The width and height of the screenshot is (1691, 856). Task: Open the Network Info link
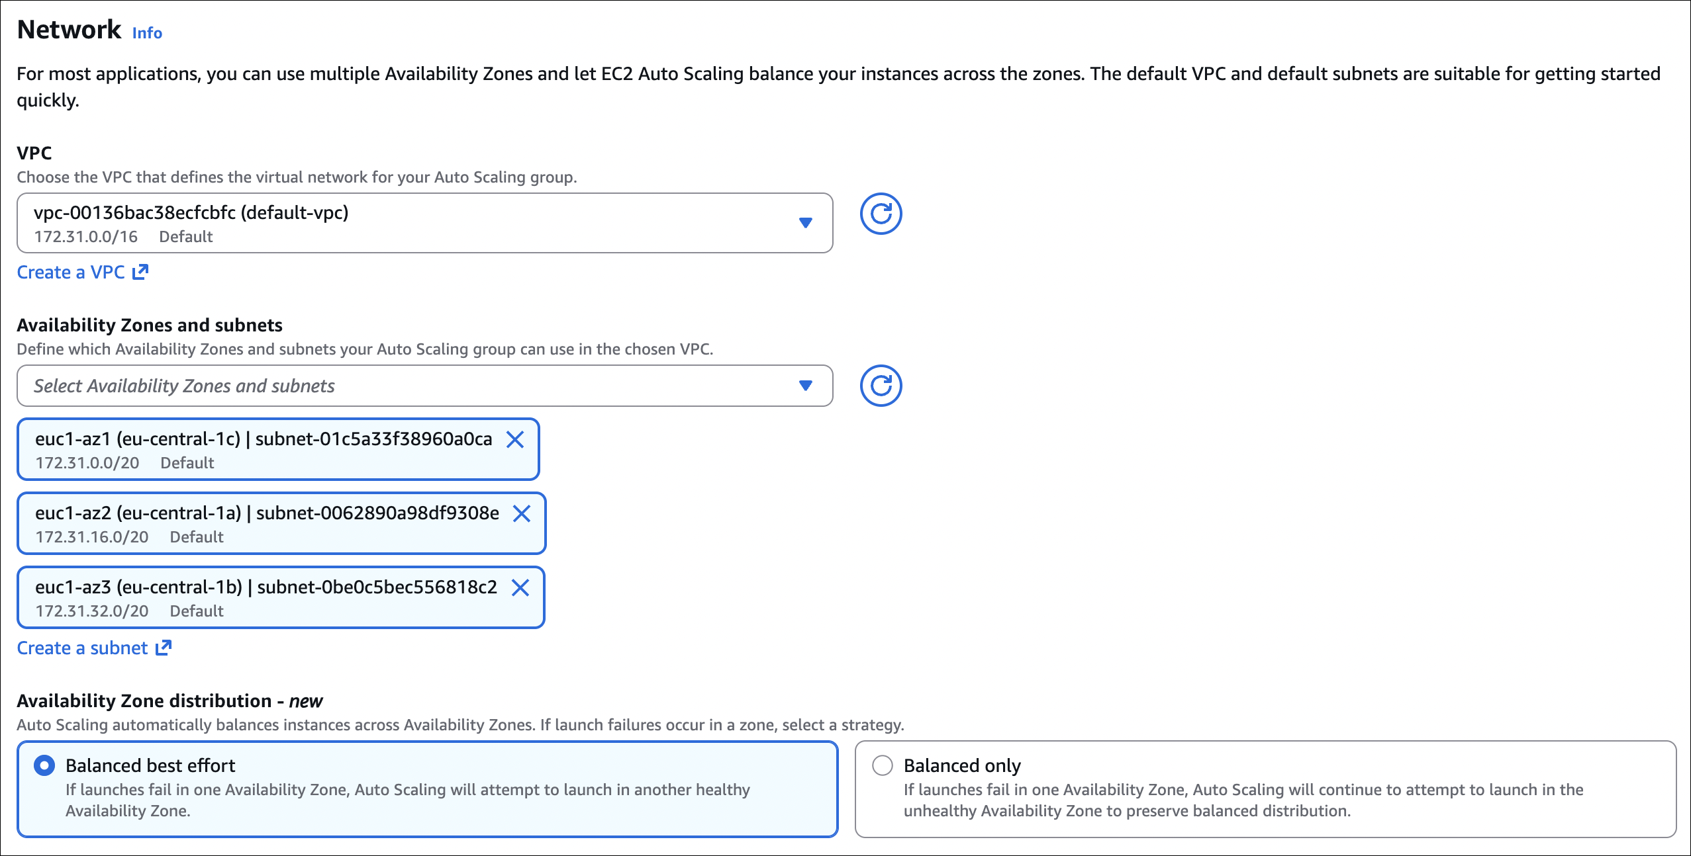147,32
